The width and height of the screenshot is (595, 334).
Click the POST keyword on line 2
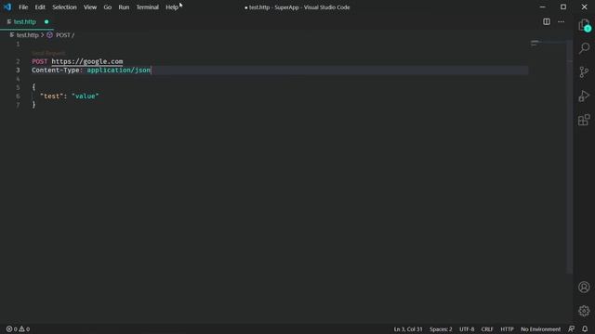click(40, 61)
